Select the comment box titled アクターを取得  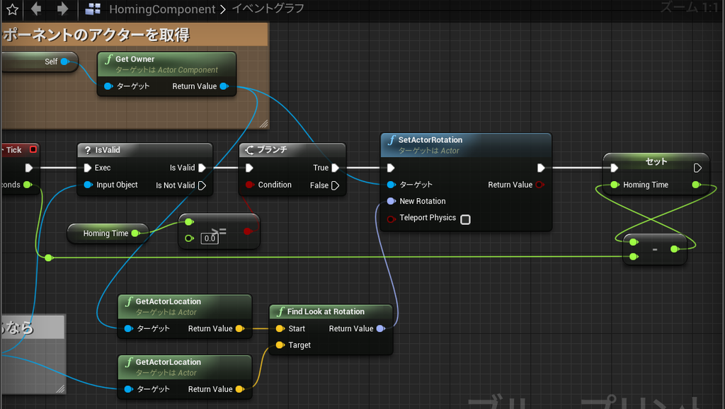click(135, 35)
